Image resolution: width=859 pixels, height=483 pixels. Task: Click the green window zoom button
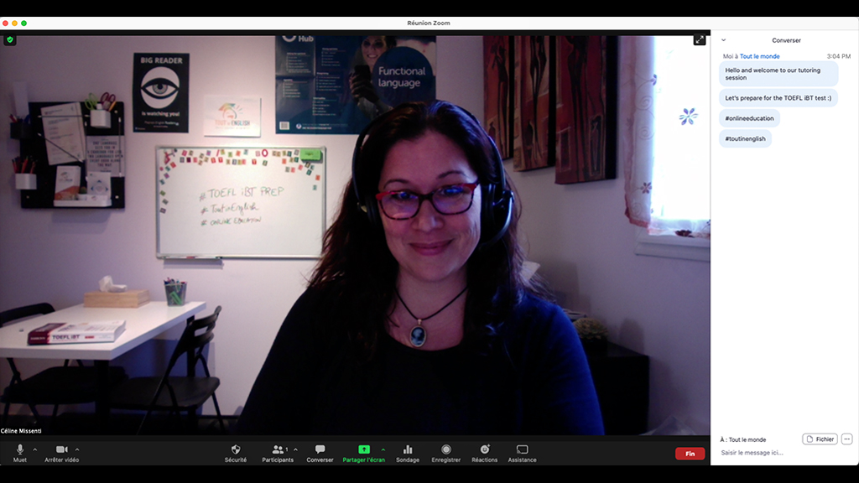[x=24, y=23]
